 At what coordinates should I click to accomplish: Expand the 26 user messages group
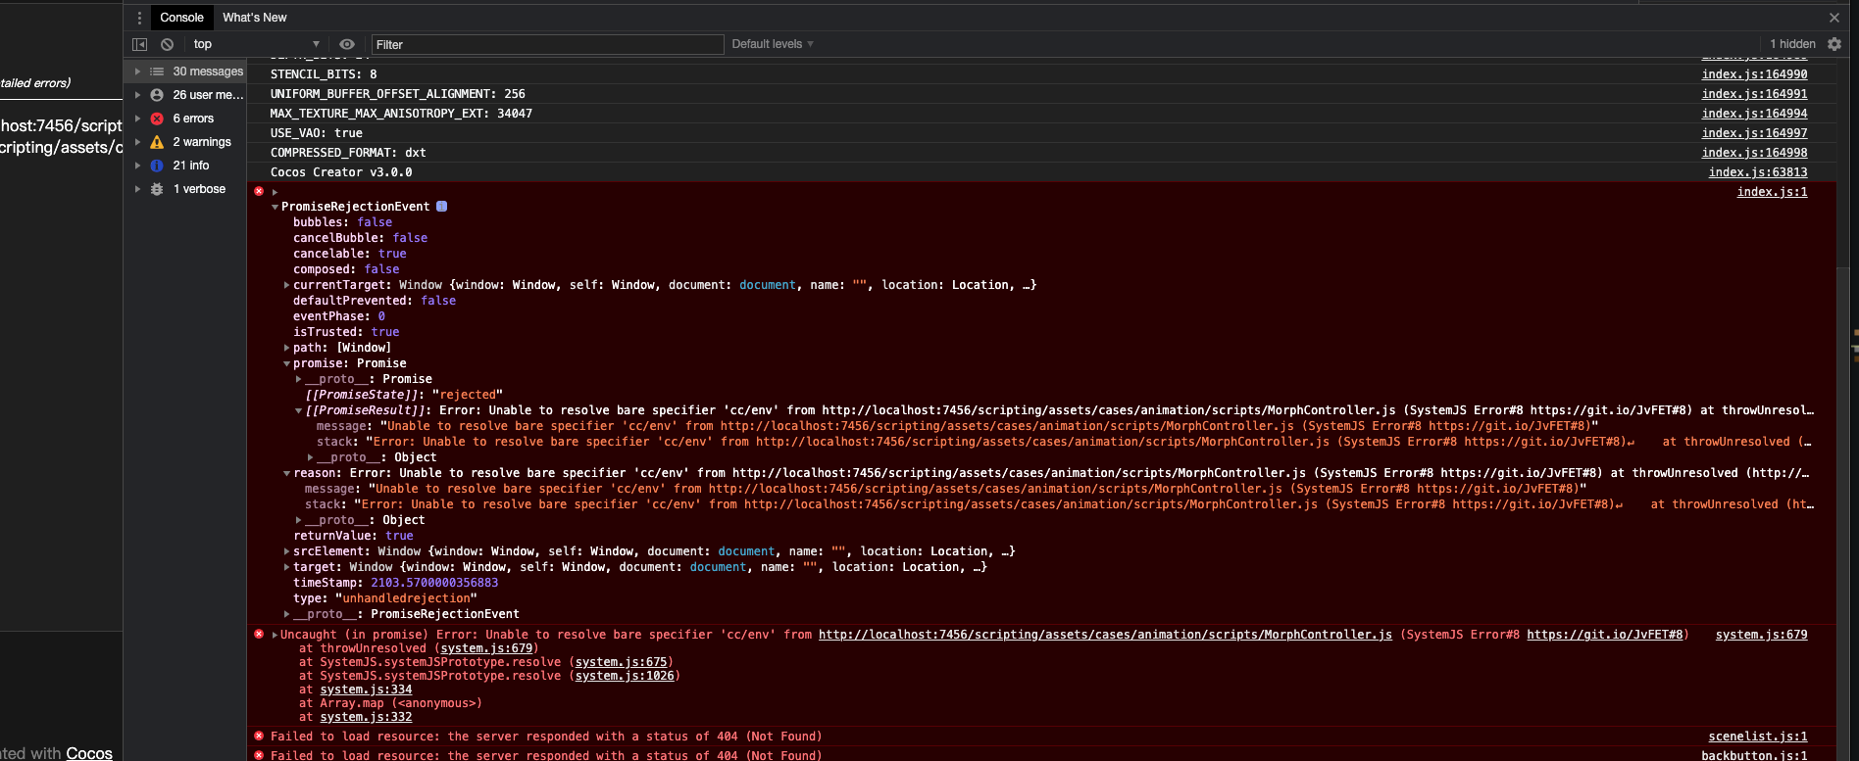point(137,95)
